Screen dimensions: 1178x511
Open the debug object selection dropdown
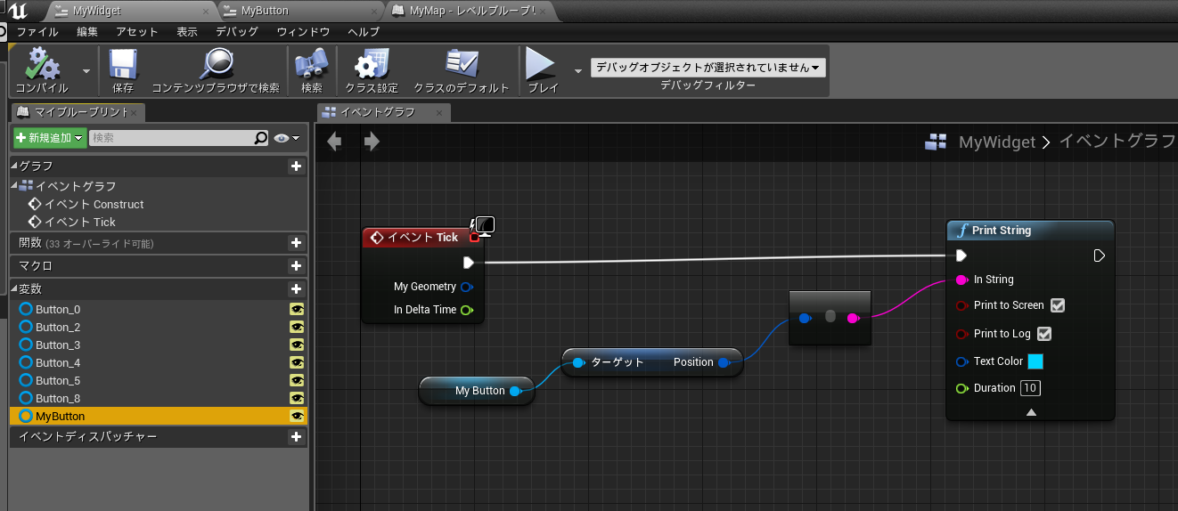[x=708, y=68]
